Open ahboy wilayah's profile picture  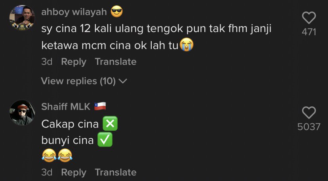pyautogui.click(x=22, y=18)
